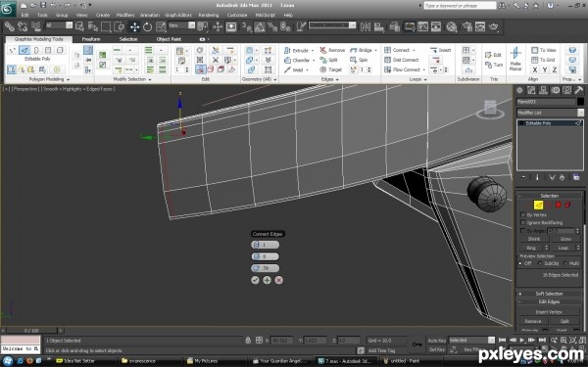Switch to the Selection ribbon tab

pos(128,39)
